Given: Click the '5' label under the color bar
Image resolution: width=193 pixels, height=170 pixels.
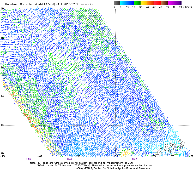Looking at the screenshot, I should (120, 7).
